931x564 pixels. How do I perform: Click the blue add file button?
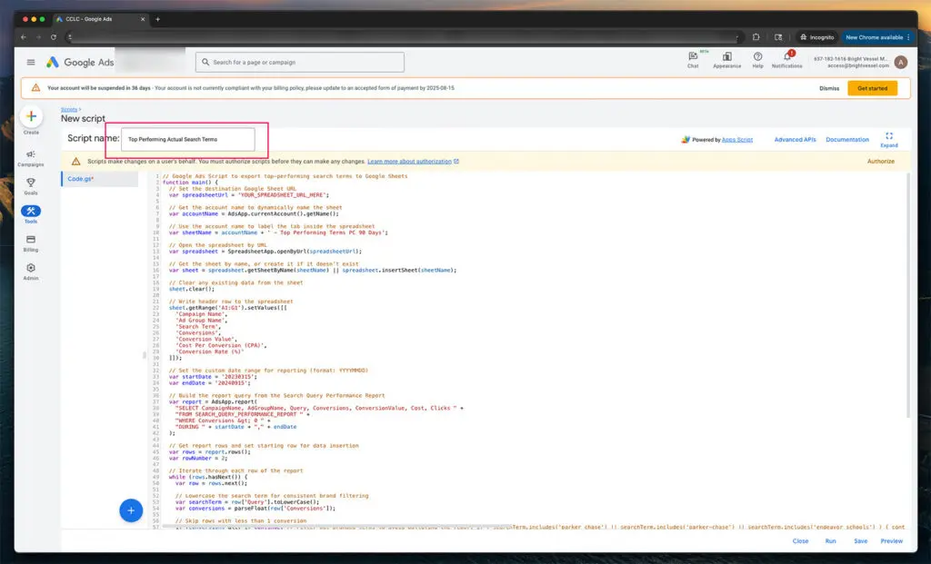pos(131,511)
